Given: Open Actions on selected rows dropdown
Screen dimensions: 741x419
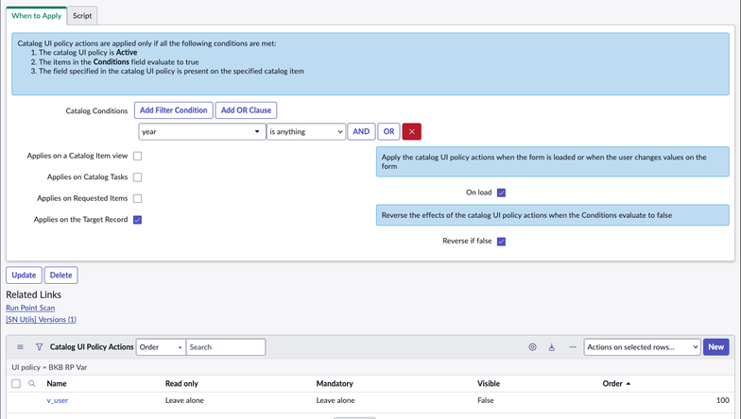Looking at the screenshot, I should tap(642, 347).
